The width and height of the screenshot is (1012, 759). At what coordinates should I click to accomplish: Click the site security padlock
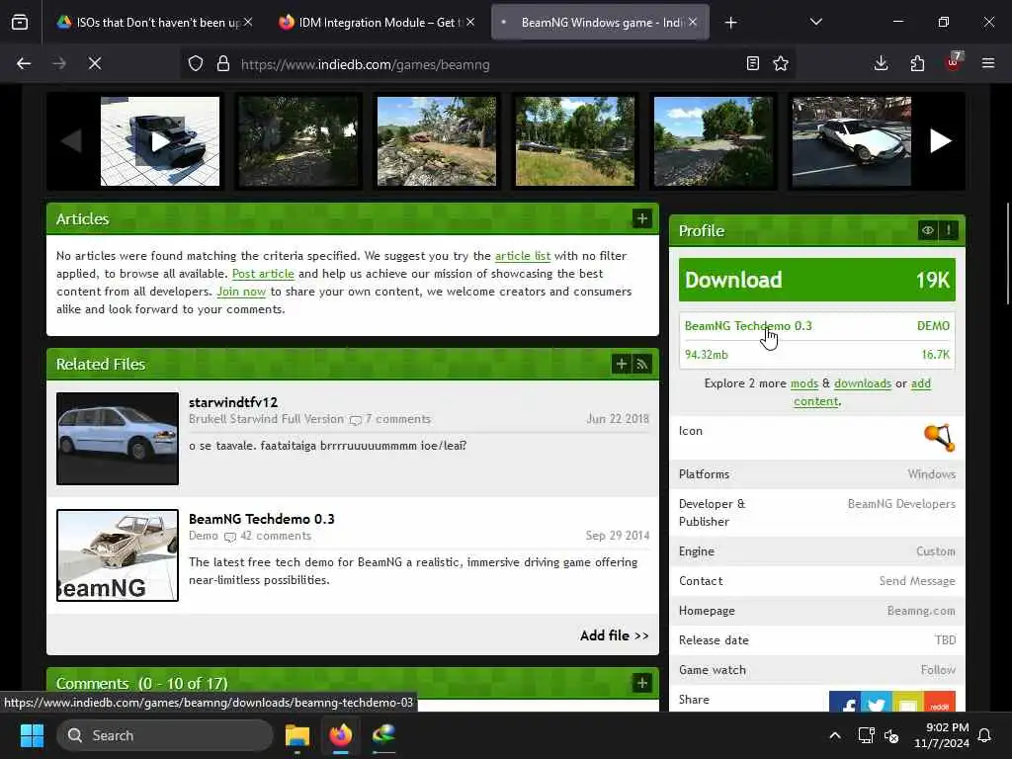point(223,63)
